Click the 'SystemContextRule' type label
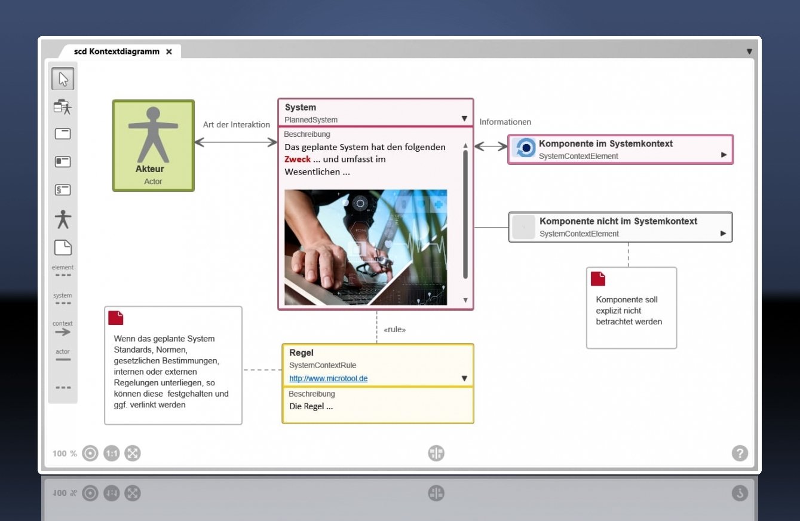The image size is (800, 521). [x=323, y=365]
